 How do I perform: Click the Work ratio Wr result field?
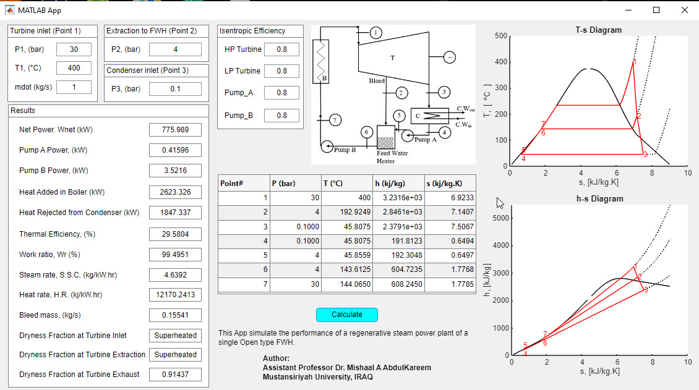175,255
